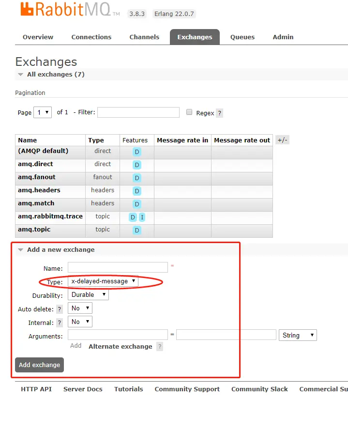Viewport: 348px width, 431px height.
Task: Enable the Regex filter checkbox
Action: pos(189,112)
